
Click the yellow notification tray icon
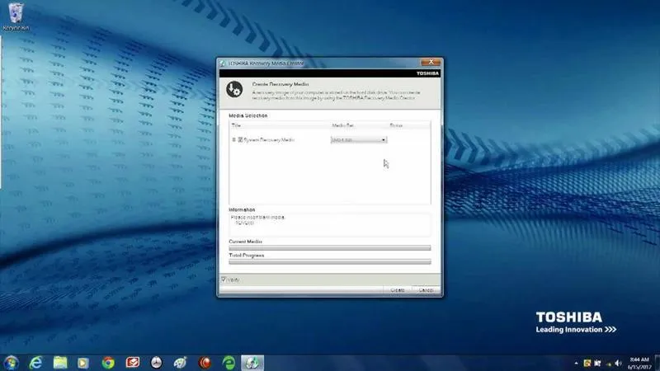point(587,363)
